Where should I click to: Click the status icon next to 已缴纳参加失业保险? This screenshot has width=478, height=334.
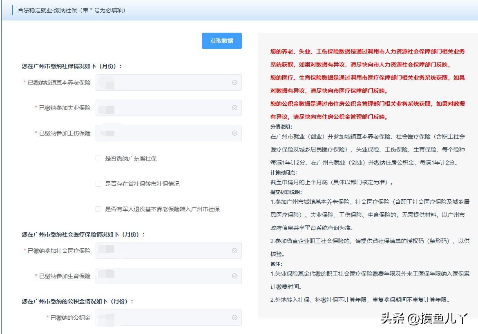click(234, 107)
